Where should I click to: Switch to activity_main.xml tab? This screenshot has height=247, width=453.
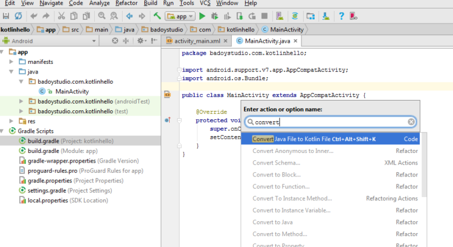coord(198,41)
